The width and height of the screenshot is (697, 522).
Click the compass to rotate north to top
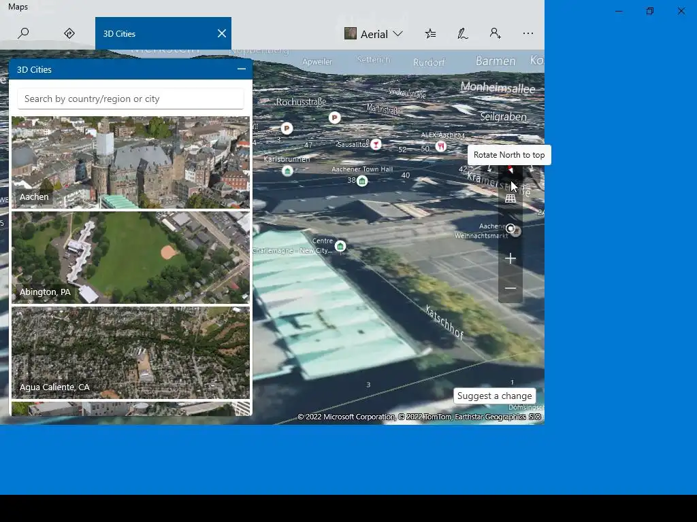click(x=510, y=170)
